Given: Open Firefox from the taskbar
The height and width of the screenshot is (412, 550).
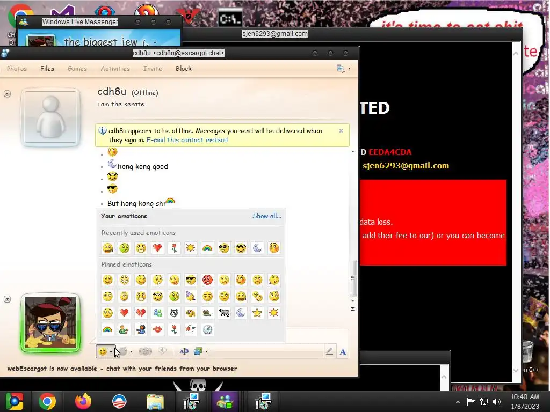Looking at the screenshot, I should (83, 401).
